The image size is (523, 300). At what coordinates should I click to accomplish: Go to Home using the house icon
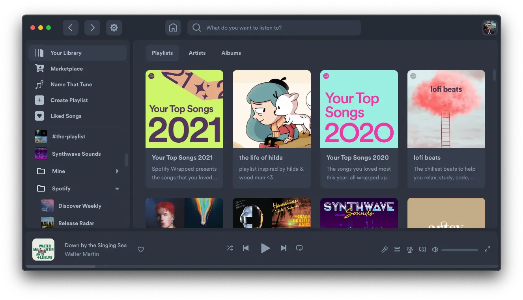click(x=173, y=28)
